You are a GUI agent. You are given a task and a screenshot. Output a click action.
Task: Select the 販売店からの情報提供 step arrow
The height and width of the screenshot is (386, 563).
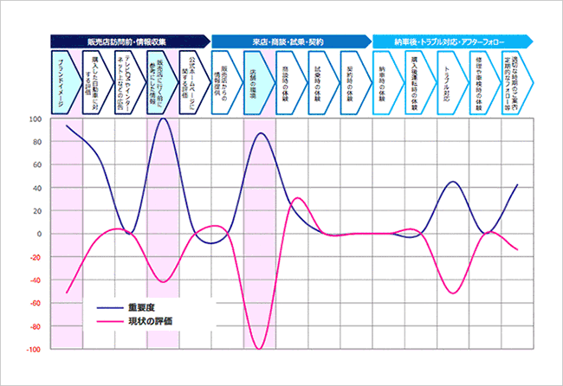click(x=228, y=82)
